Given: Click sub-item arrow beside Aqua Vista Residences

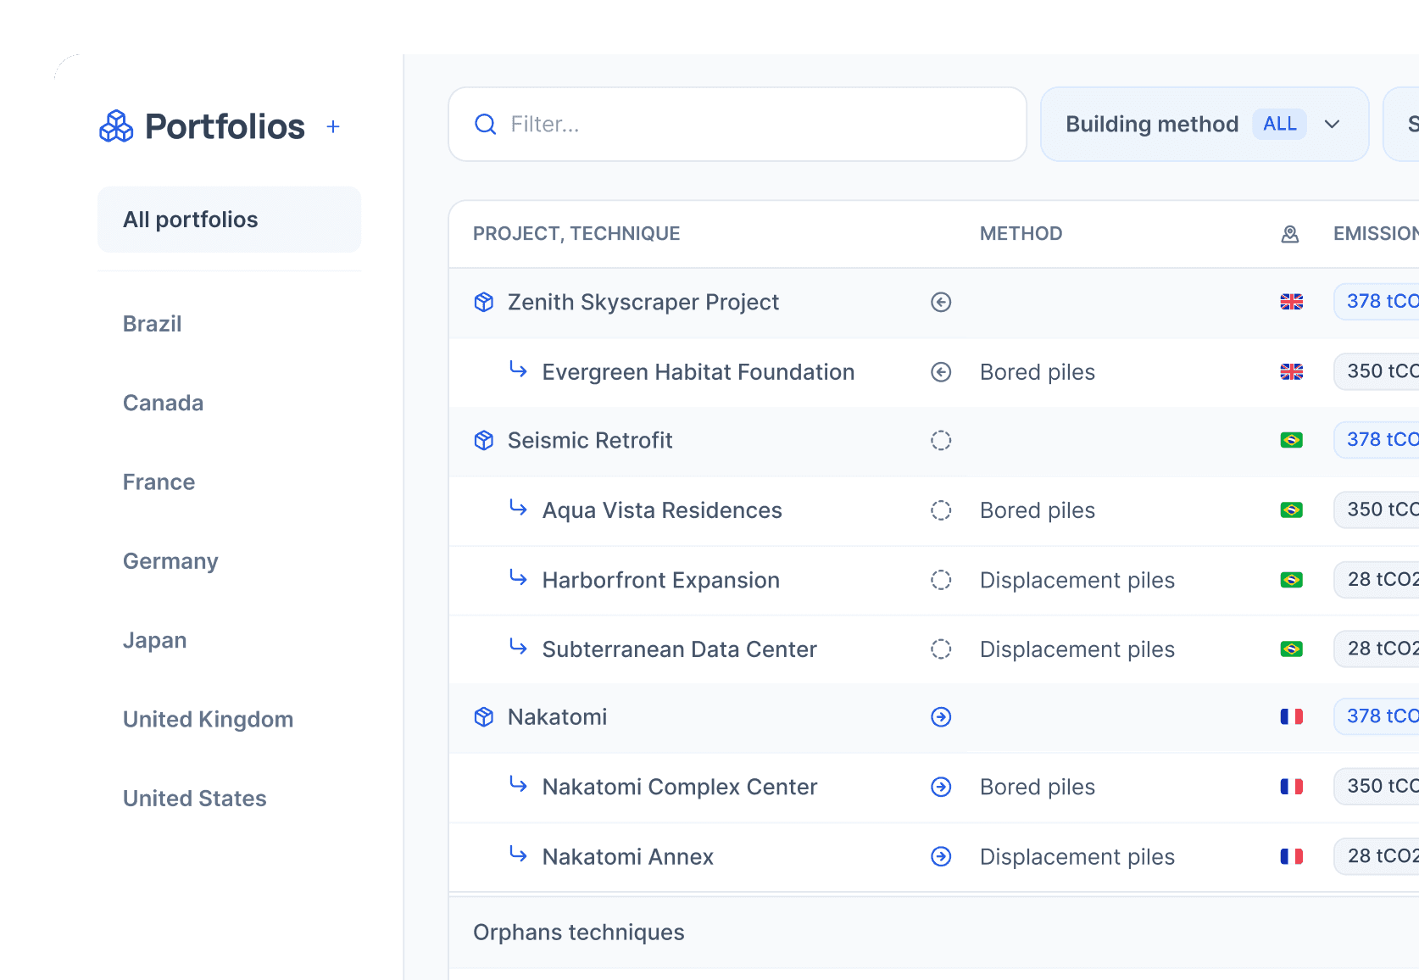Looking at the screenshot, I should tap(518, 507).
